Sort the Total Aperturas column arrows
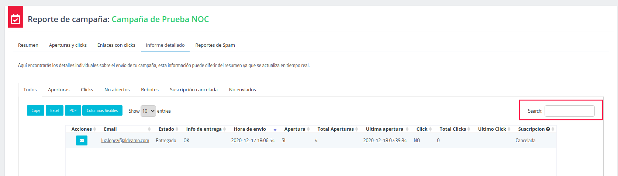618x176 pixels. pyautogui.click(x=357, y=129)
